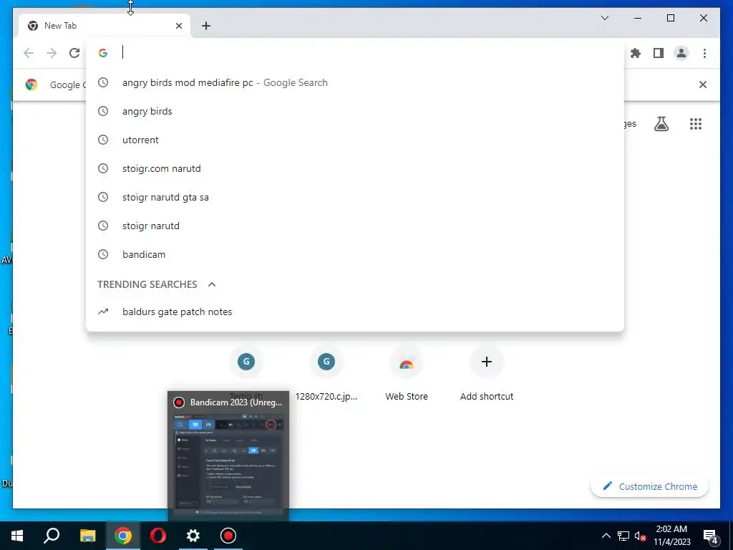Open taskbar search magnifier
Screen dimensions: 733x550
coord(52,536)
